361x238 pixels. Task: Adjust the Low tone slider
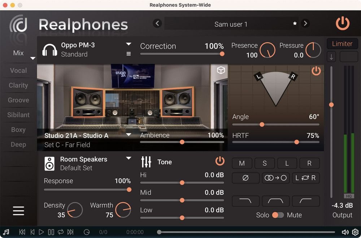[x=182, y=217]
